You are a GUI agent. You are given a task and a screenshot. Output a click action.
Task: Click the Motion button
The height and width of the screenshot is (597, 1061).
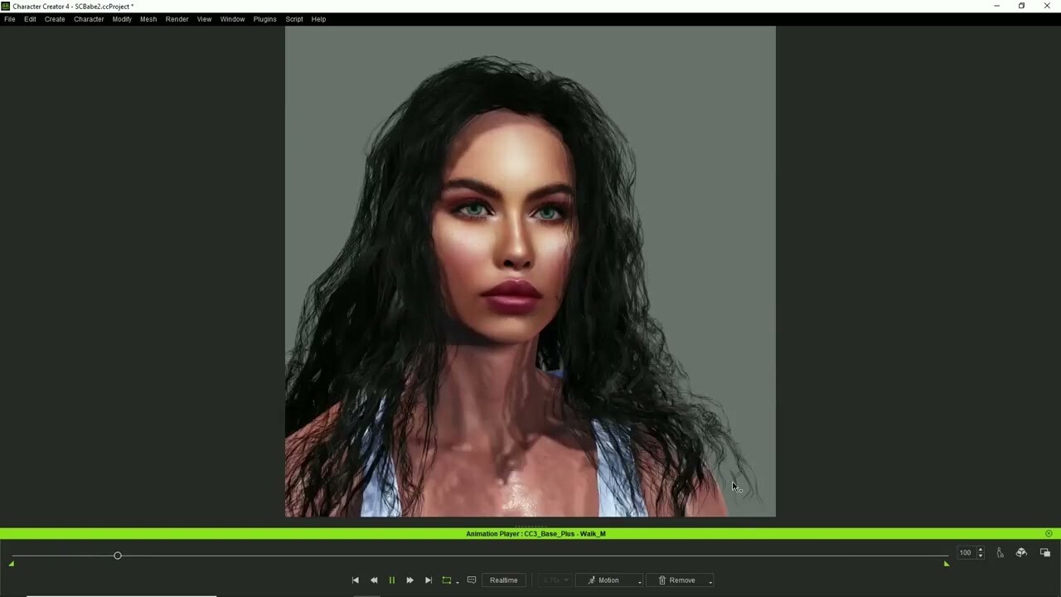608,580
